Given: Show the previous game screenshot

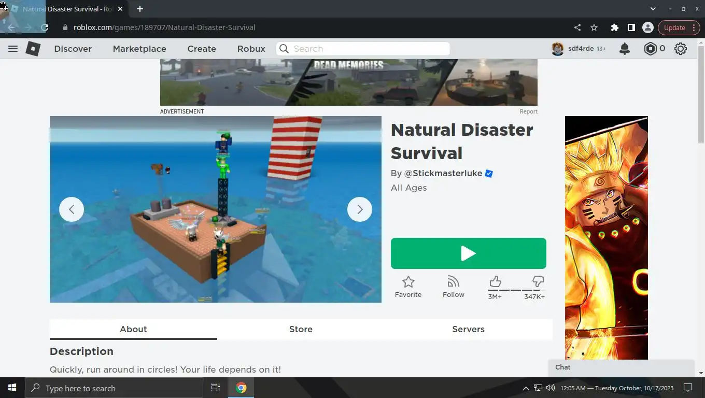Looking at the screenshot, I should 72,209.
